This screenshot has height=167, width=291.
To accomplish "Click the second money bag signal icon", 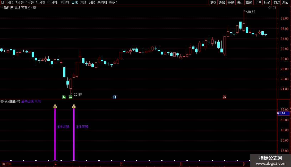I will (74, 106).
